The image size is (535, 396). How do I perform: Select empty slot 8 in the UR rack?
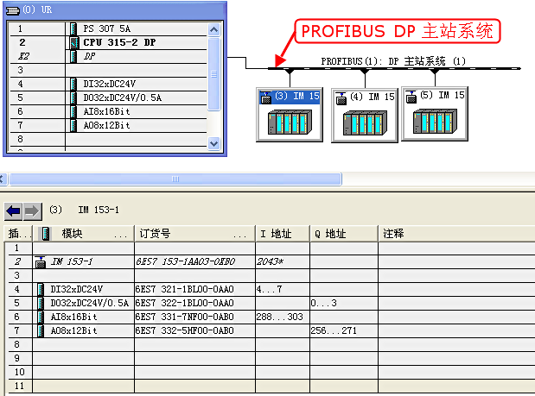pos(108,139)
